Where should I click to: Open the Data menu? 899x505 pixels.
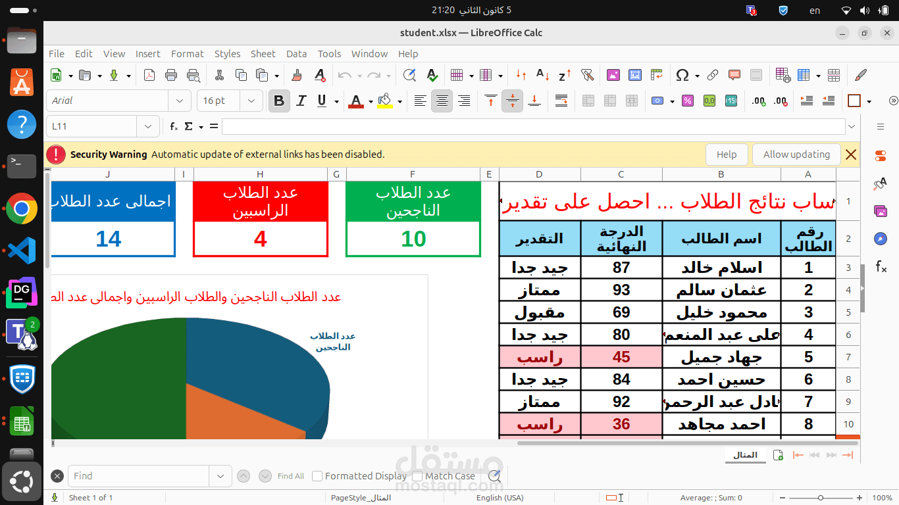click(296, 54)
